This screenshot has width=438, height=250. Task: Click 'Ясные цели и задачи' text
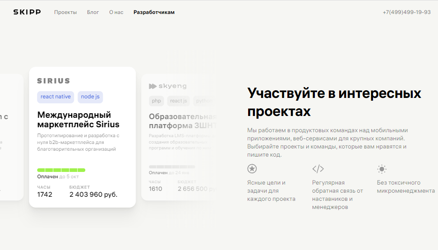click(271, 191)
